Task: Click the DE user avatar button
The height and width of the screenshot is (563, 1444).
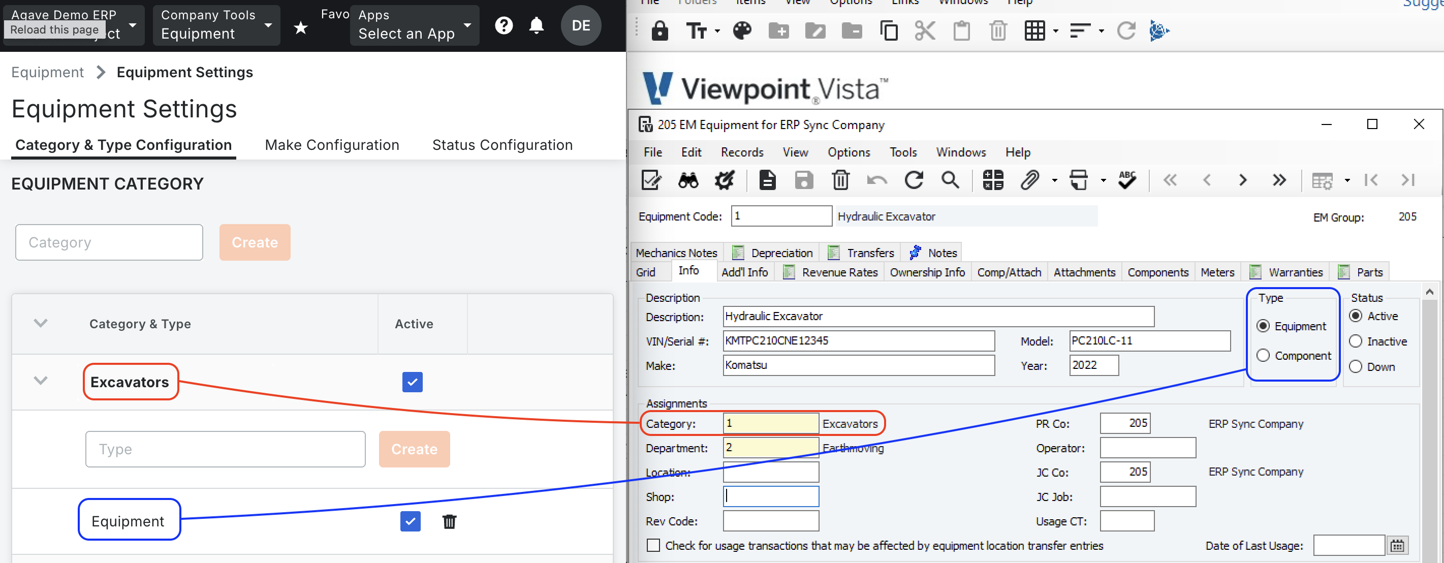Action: tap(581, 25)
